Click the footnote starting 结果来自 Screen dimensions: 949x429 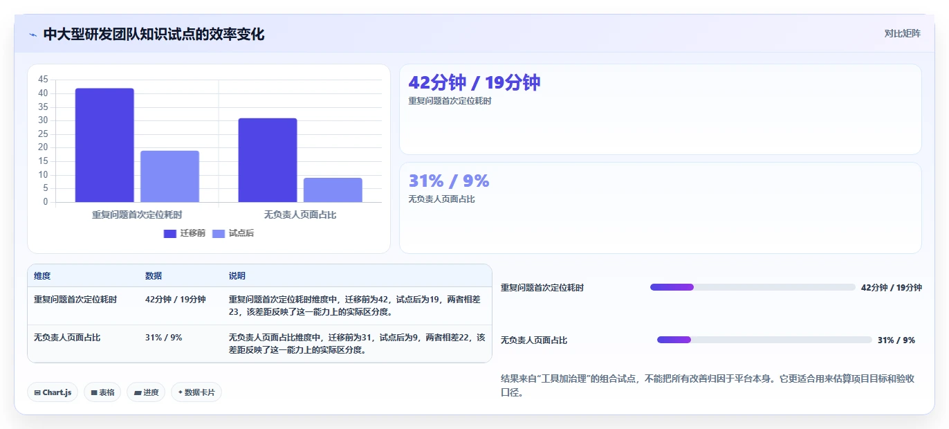(x=708, y=385)
